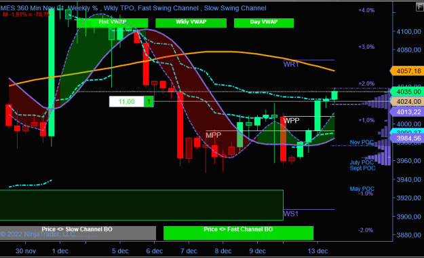This screenshot has width=424, height=258.
Task: Click the Nov POC label
Action: click(x=362, y=142)
